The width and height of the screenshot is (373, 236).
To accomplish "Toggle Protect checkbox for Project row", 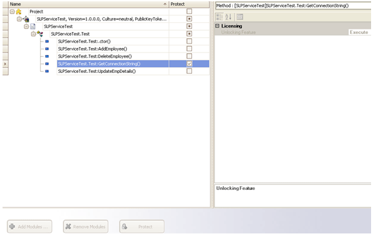I will pyautogui.click(x=189, y=12).
